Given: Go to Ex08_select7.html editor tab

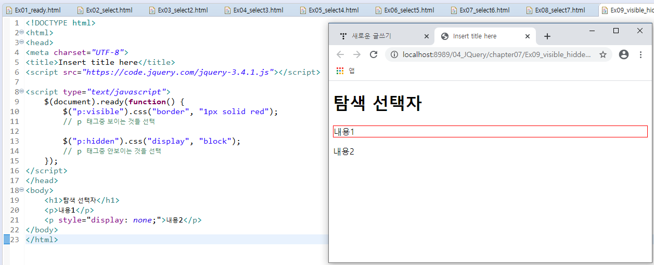Looking at the screenshot, I should pos(556,10).
